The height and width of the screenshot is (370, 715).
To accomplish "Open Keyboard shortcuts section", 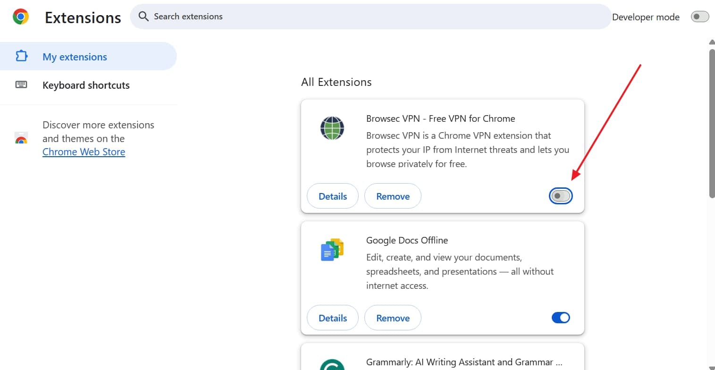I will point(88,85).
